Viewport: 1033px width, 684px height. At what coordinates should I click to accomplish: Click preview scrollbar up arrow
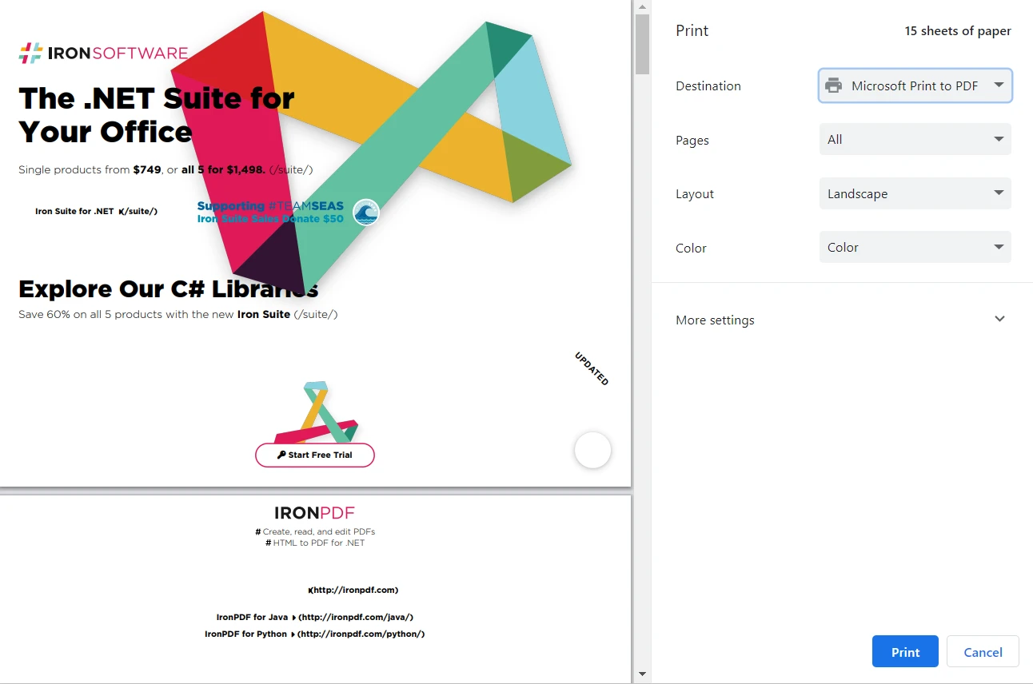[642, 6]
